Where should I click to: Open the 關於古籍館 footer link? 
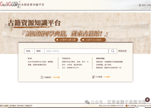[4, 106]
